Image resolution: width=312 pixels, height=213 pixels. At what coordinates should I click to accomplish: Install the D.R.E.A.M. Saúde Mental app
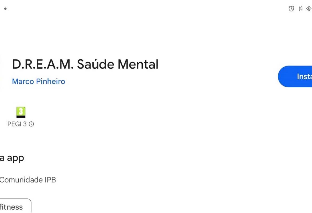pyautogui.click(x=295, y=76)
